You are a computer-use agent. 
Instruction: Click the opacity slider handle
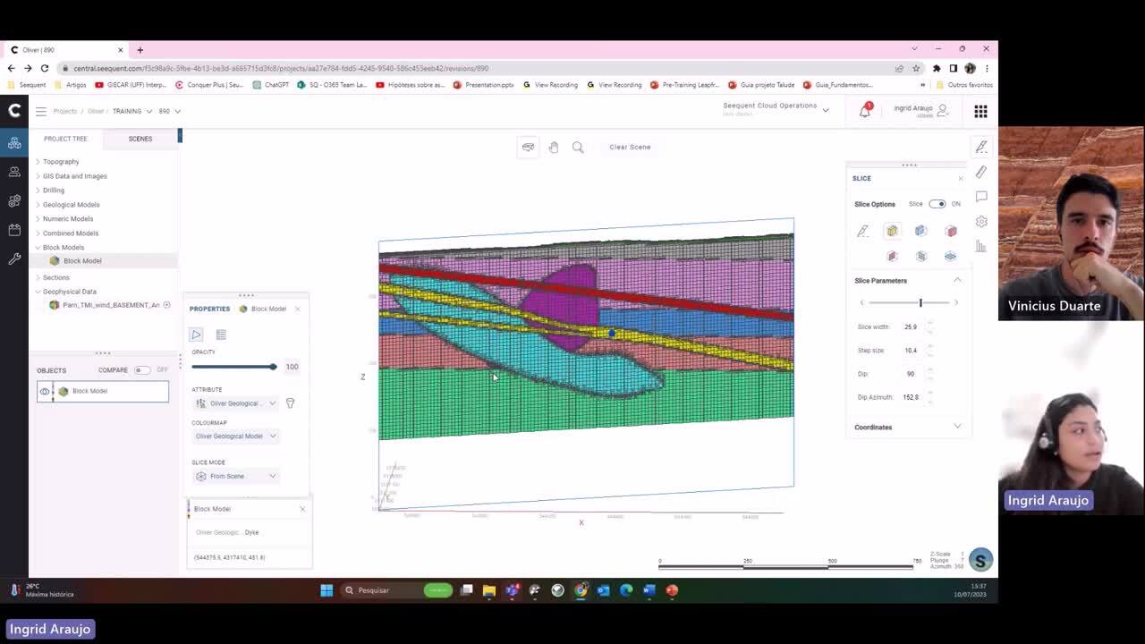[273, 367]
